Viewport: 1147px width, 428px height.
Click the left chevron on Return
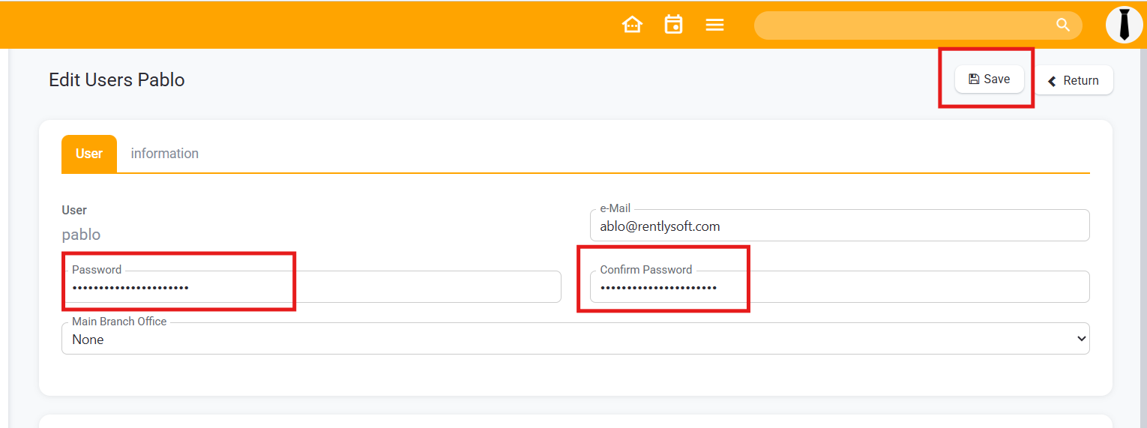(1052, 81)
